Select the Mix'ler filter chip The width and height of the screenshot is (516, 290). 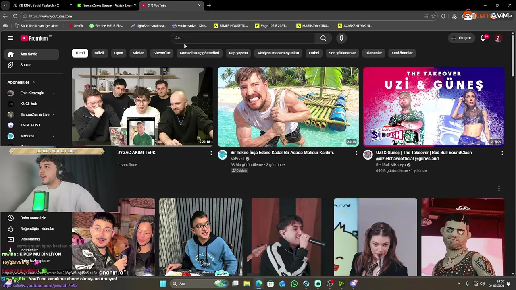click(138, 53)
